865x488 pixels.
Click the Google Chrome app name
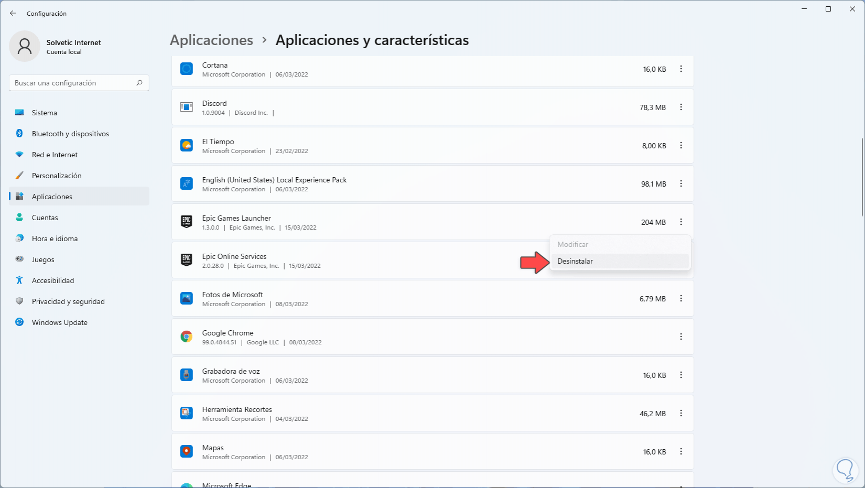click(228, 333)
